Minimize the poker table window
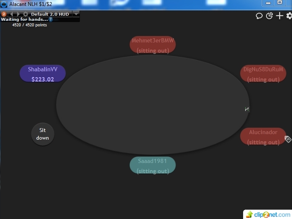This screenshot has width=292, height=219. click(268, 3)
